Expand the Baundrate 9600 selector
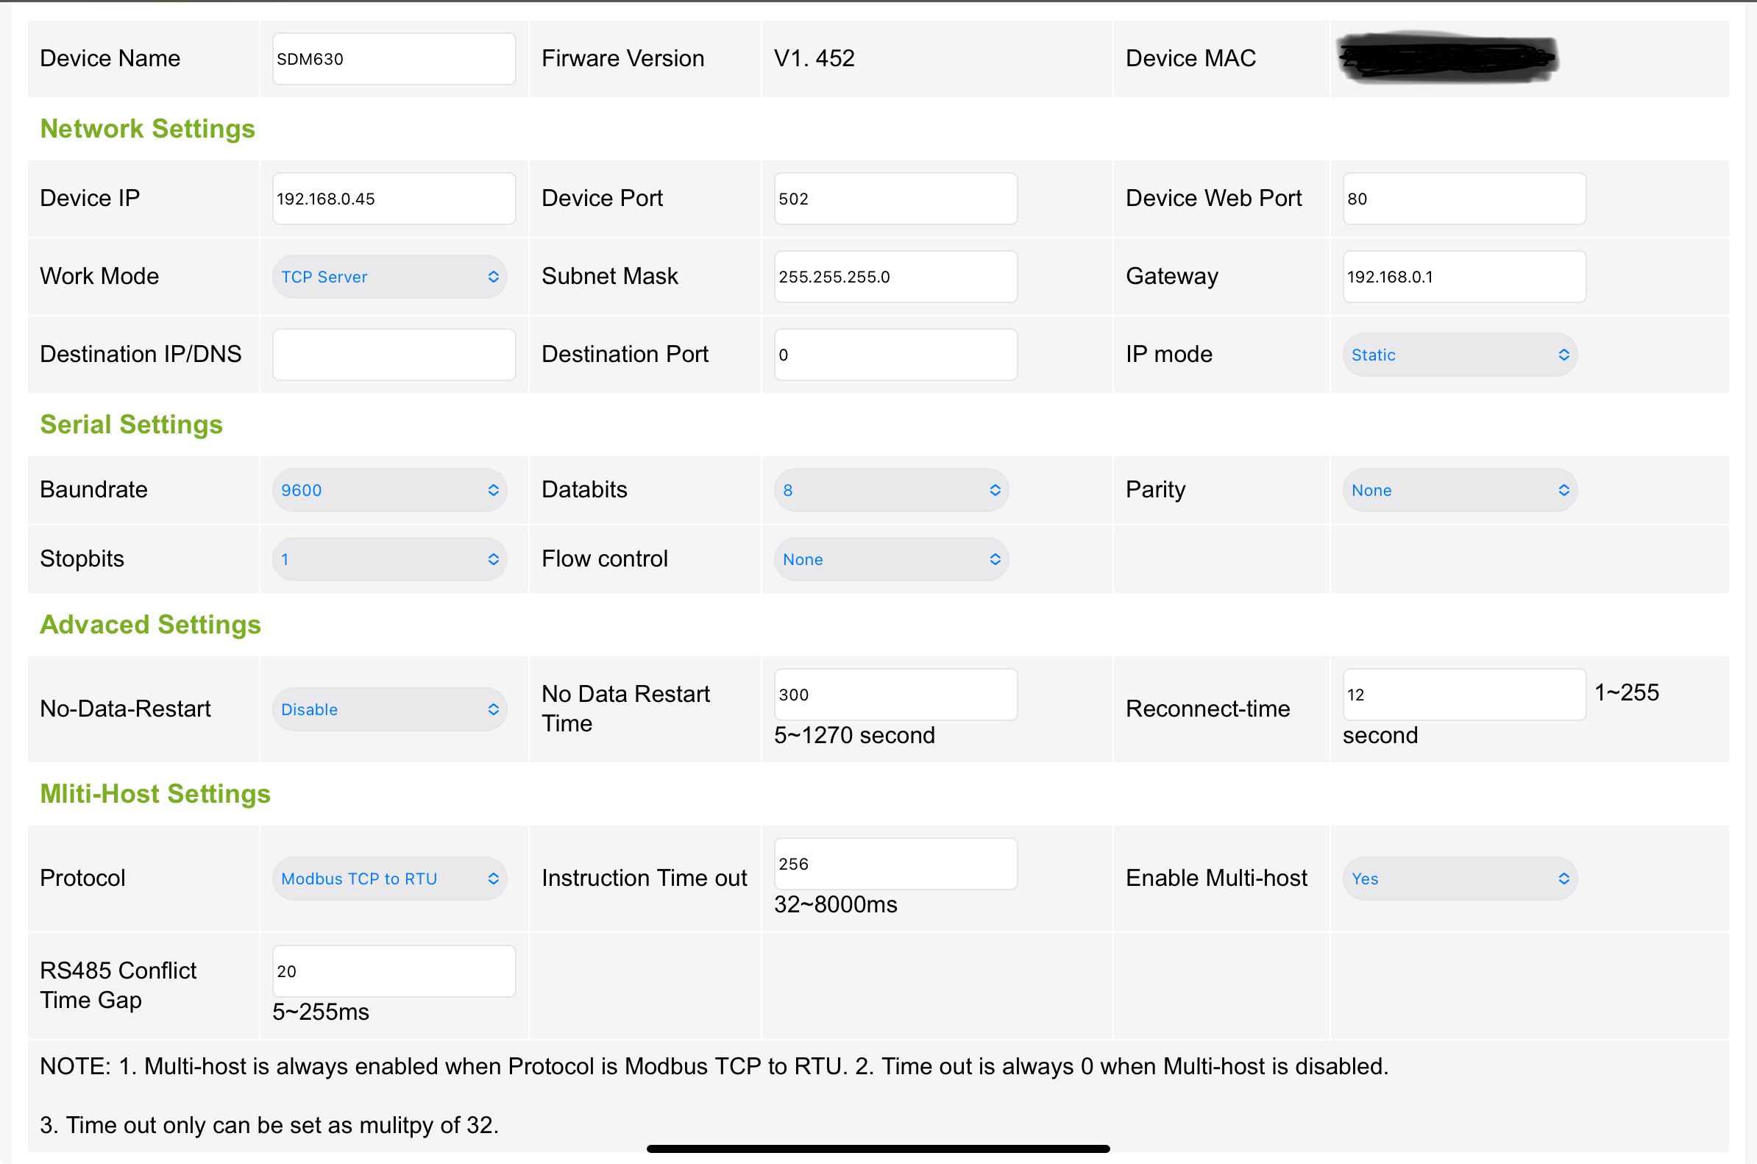1757x1164 pixels. (x=389, y=490)
